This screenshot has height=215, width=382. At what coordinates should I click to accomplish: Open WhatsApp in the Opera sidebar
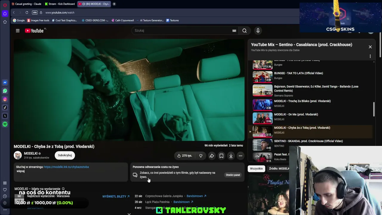(x=5, y=91)
